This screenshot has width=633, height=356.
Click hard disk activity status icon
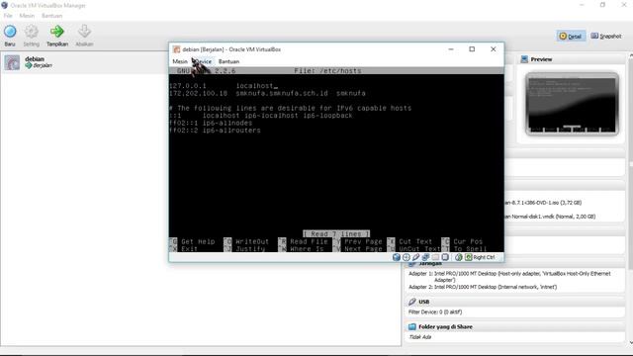point(397,257)
